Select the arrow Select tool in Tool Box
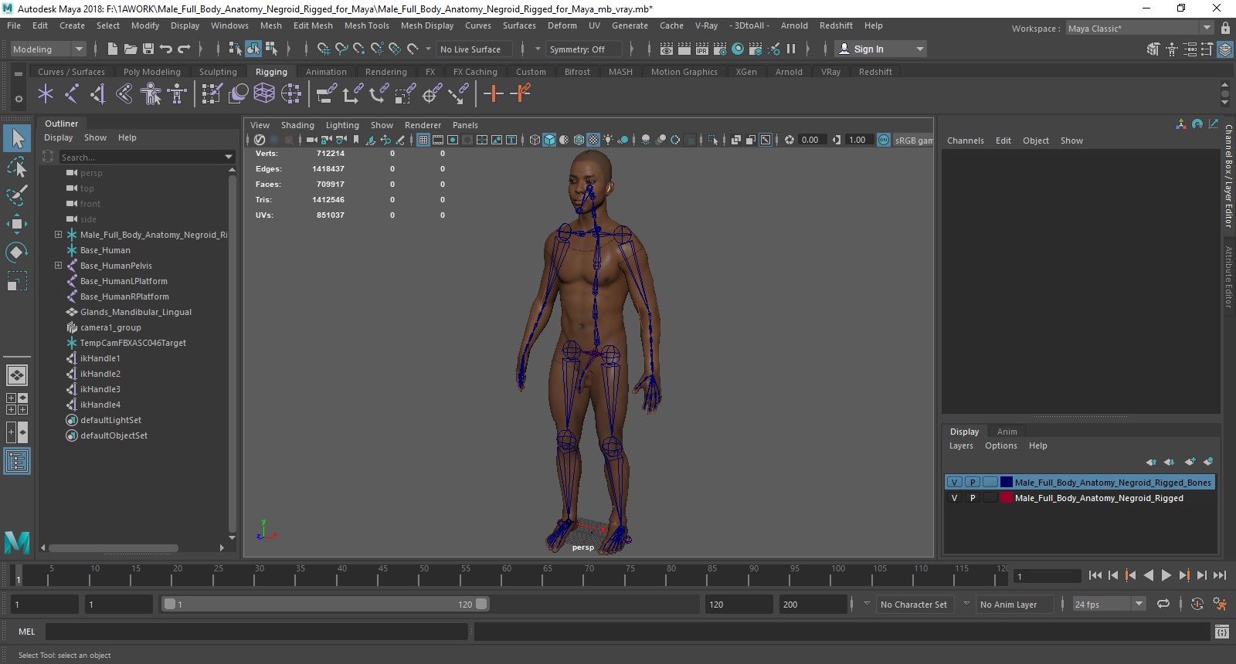This screenshot has height=664, width=1236. coord(17,138)
